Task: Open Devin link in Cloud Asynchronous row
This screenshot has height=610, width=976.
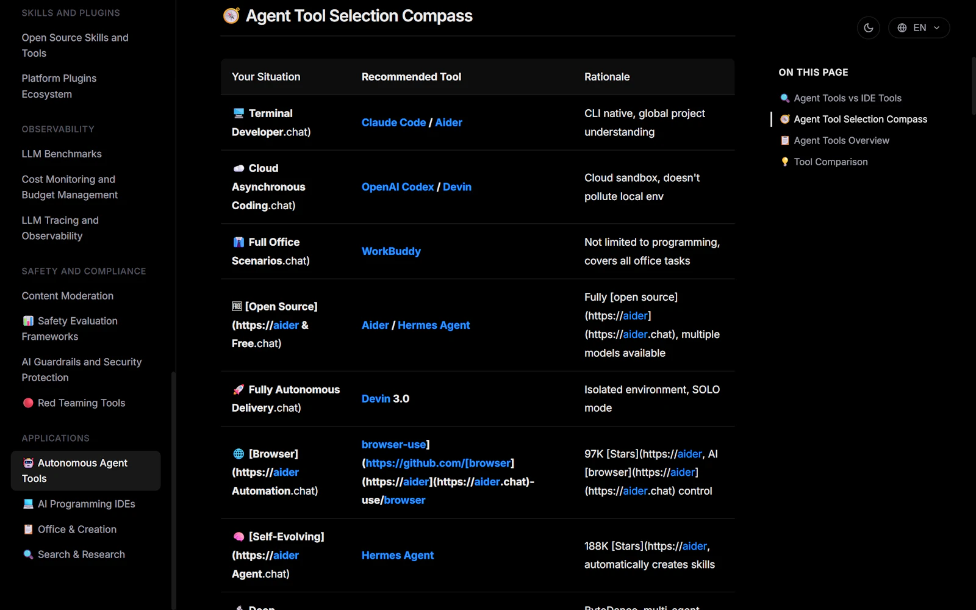Action: click(x=457, y=187)
